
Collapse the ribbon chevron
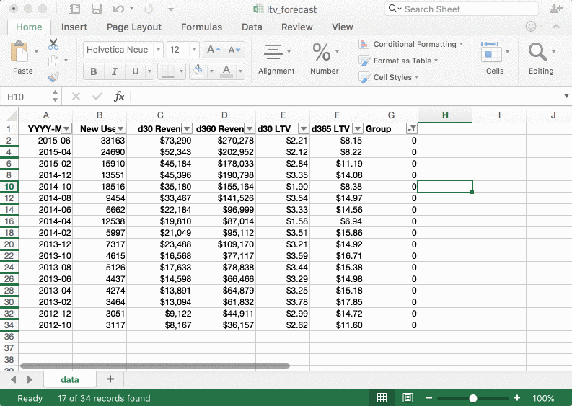556,26
